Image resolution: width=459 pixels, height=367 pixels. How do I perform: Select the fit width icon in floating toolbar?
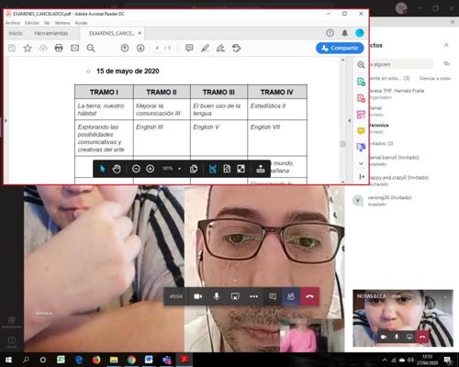pyautogui.click(x=213, y=169)
